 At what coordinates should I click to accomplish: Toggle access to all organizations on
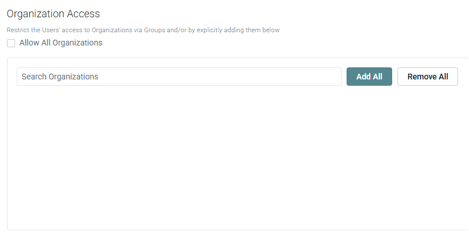(11, 43)
